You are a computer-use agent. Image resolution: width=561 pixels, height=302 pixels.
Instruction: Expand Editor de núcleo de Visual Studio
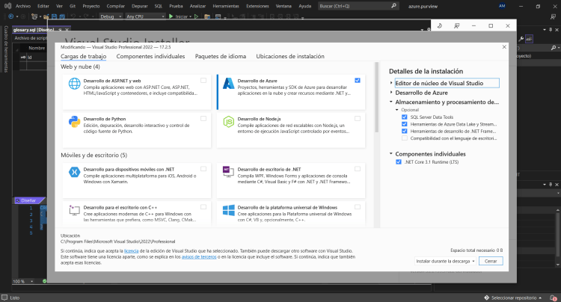coord(391,83)
